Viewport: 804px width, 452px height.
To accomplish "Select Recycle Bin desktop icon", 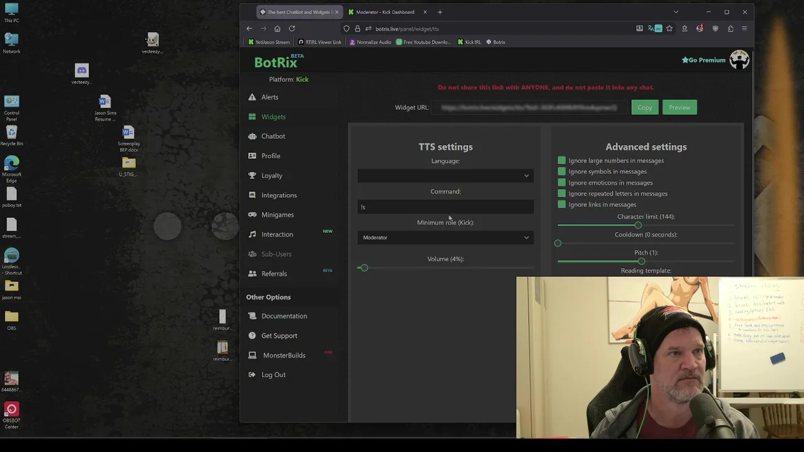I will 11,135.
